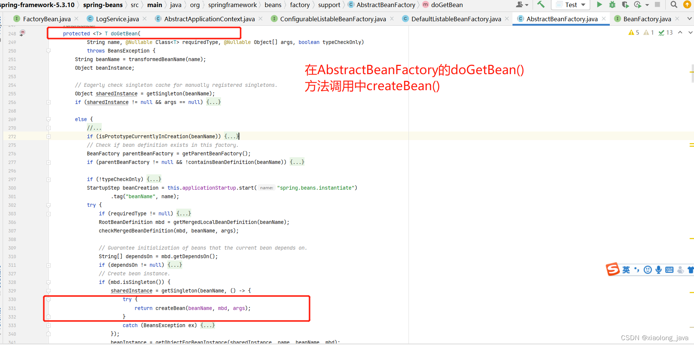Run the Test configuration with the green play icon
This screenshot has height=345, width=694.
click(x=599, y=4)
